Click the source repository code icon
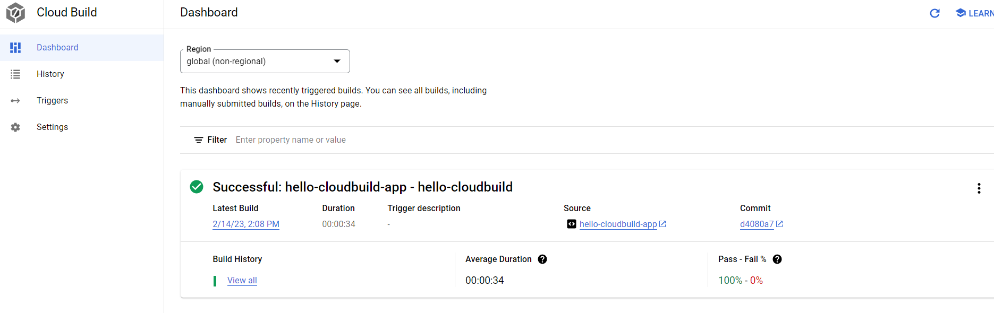This screenshot has width=994, height=313. coord(572,224)
